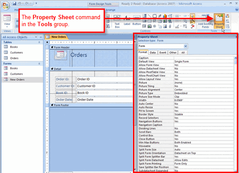Toggle Use Control Wizards icon

click(193, 21)
